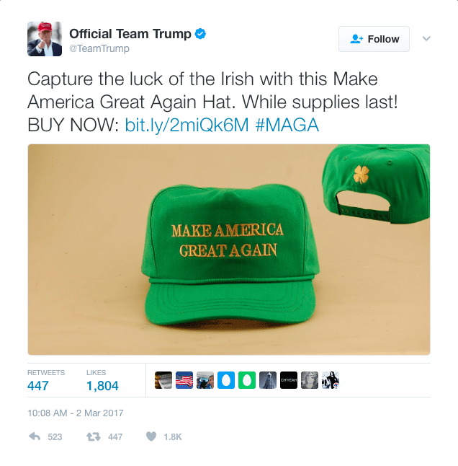Expand the tweet options chevron
This screenshot has width=458, height=466.
(x=426, y=39)
